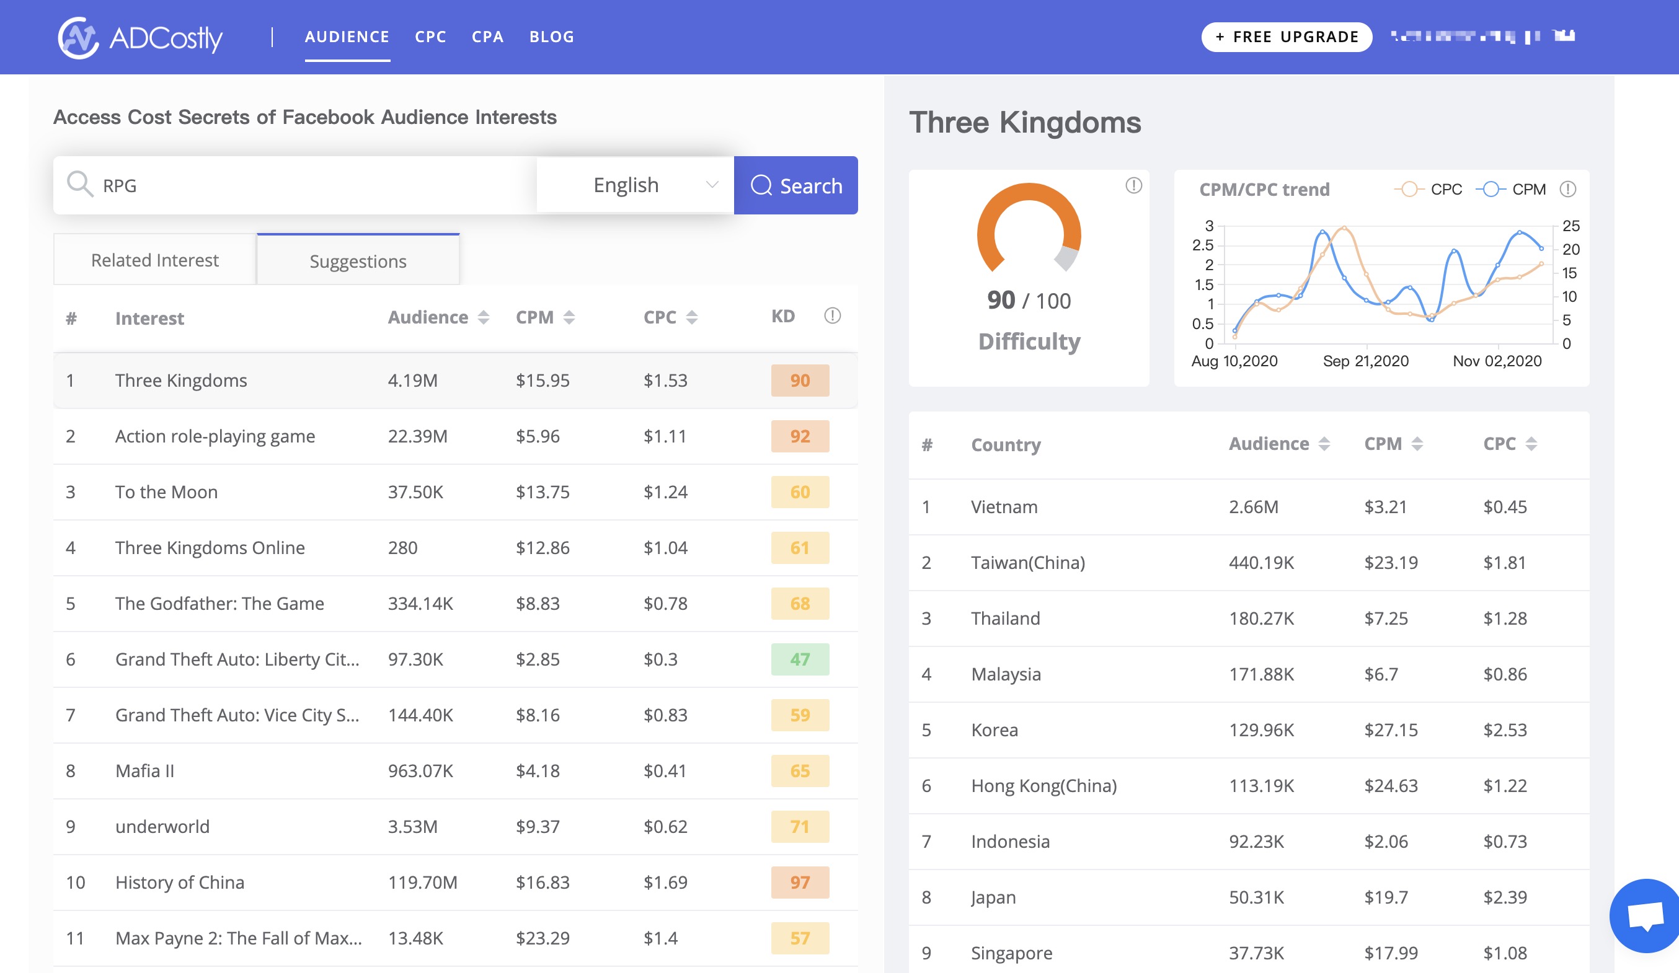Click the Country column header
Viewport: 1679px width, 973px height.
click(1006, 445)
